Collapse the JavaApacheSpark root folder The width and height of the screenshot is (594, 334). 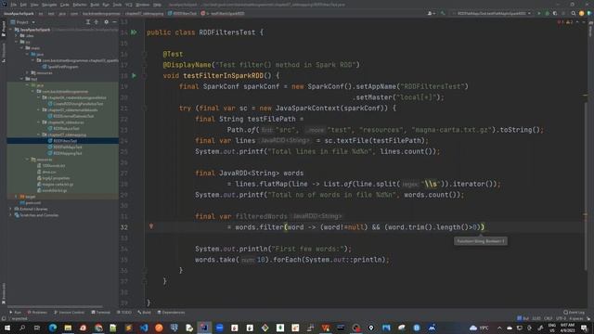[10, 30]
